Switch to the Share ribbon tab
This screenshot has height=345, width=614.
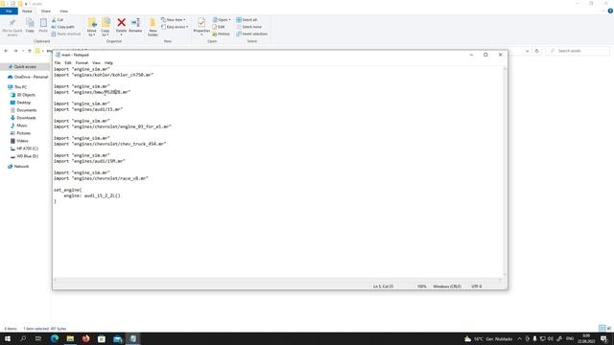click(46, 11)
